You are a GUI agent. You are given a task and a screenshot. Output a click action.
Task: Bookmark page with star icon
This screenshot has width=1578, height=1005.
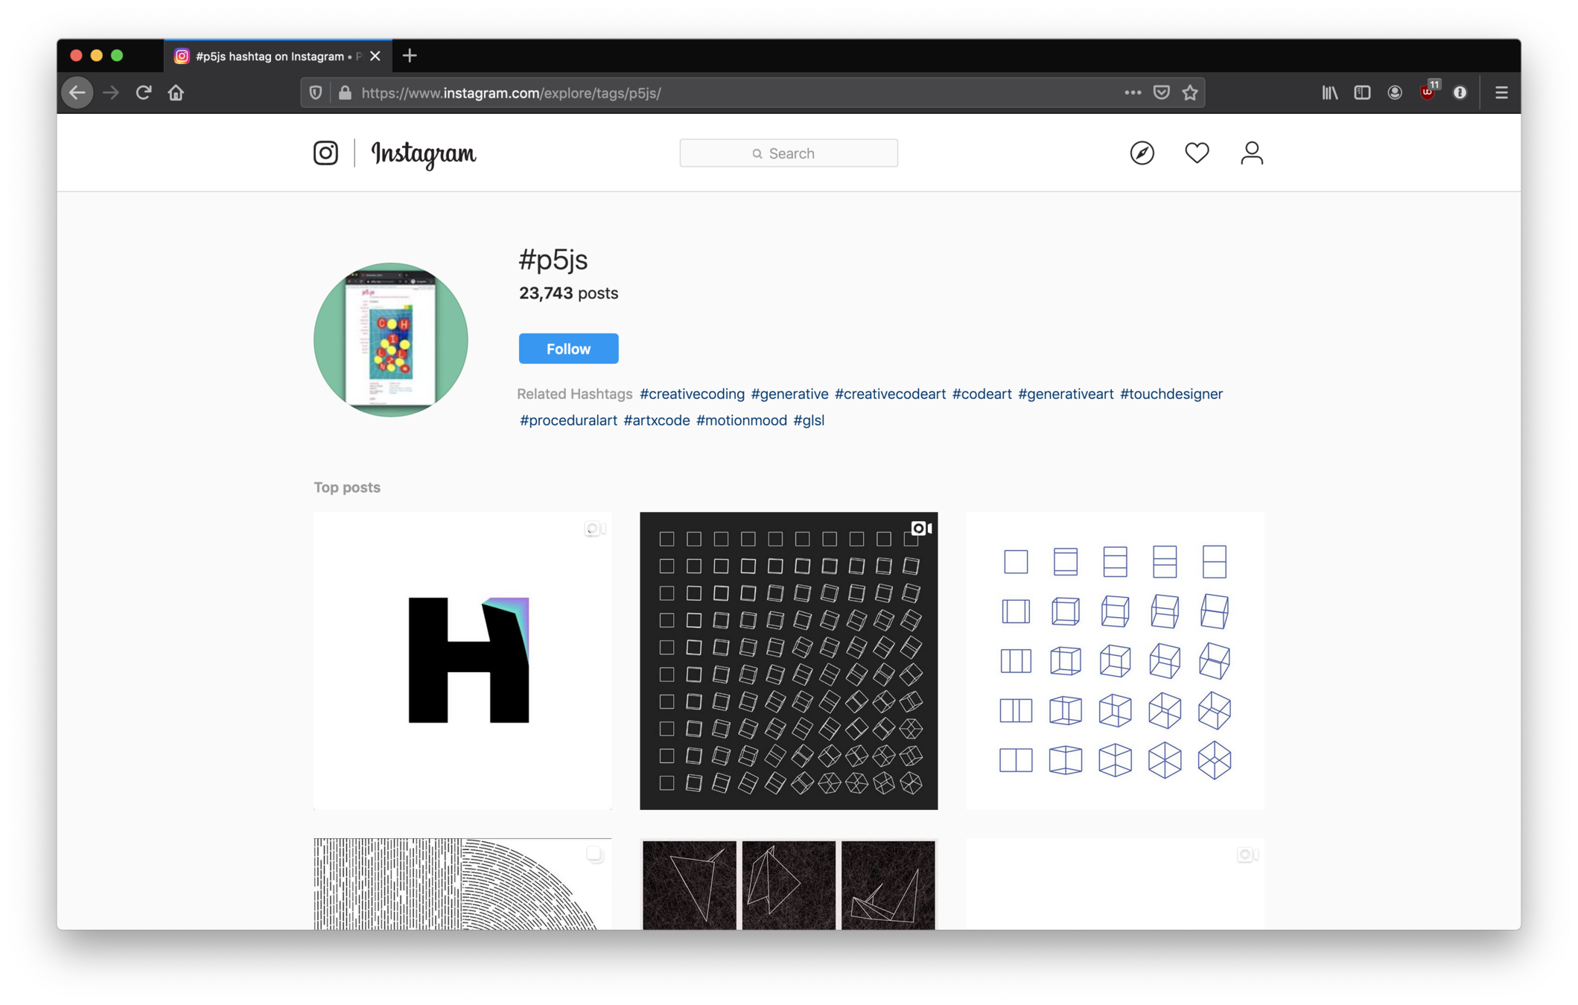(x=1190, y=92)
